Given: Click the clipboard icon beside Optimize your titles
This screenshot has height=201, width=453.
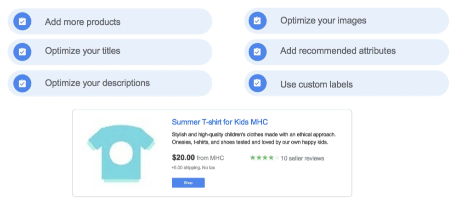Looking at the screenshot, I should (22, 52).
